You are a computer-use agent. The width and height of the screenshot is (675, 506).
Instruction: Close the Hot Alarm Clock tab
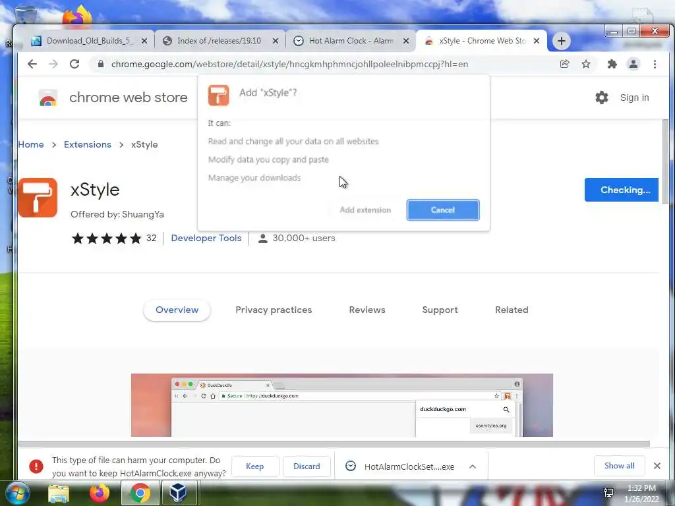(x=406, y=41)
